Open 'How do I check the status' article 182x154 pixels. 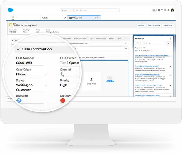point(147,66)
